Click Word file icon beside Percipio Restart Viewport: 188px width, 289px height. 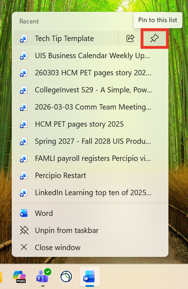click(24, 176)
